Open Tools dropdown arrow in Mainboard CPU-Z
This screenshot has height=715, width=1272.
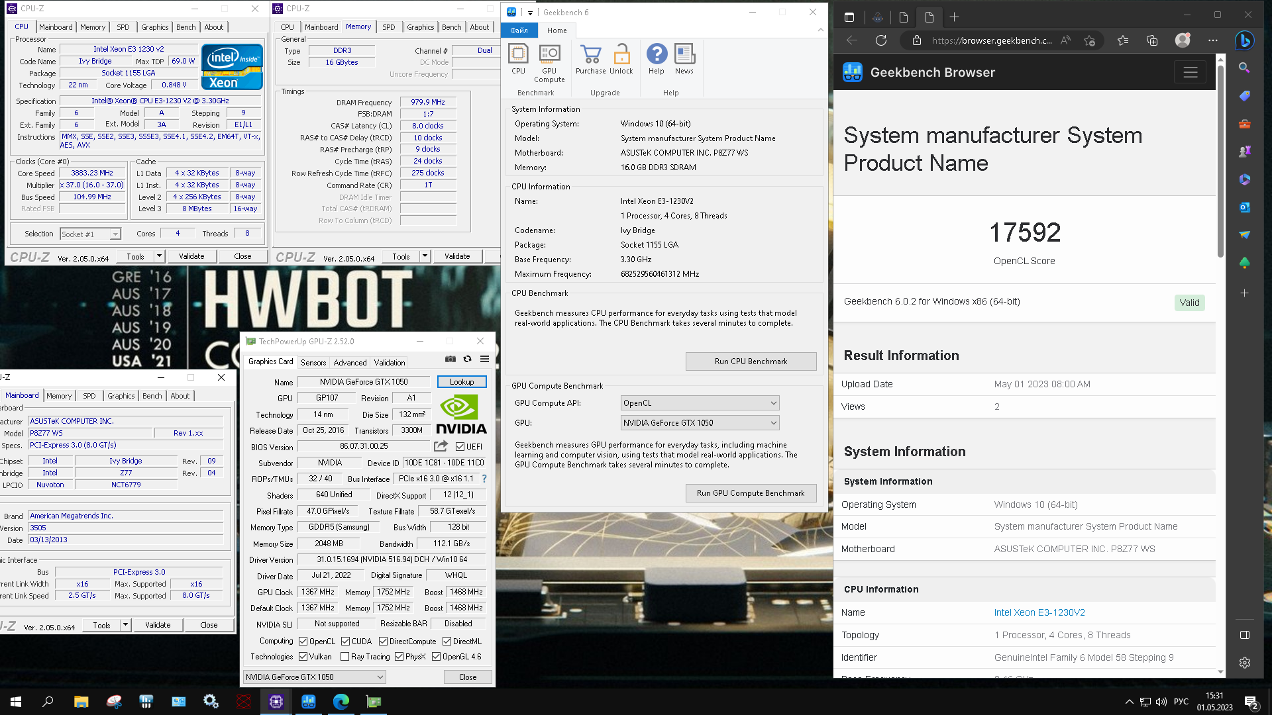(x=125, y=625)
